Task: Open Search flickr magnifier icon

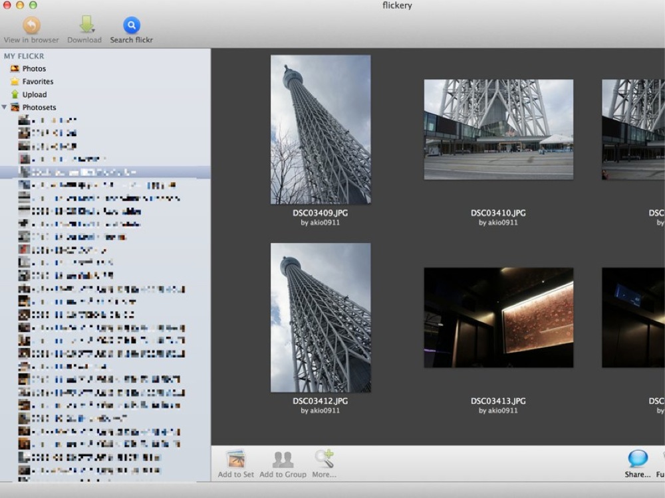Action: 132,25
